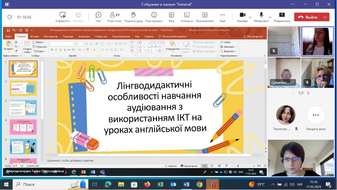Open the Chat panel in Teams
337x190 pixels.
tap(98, 17)
